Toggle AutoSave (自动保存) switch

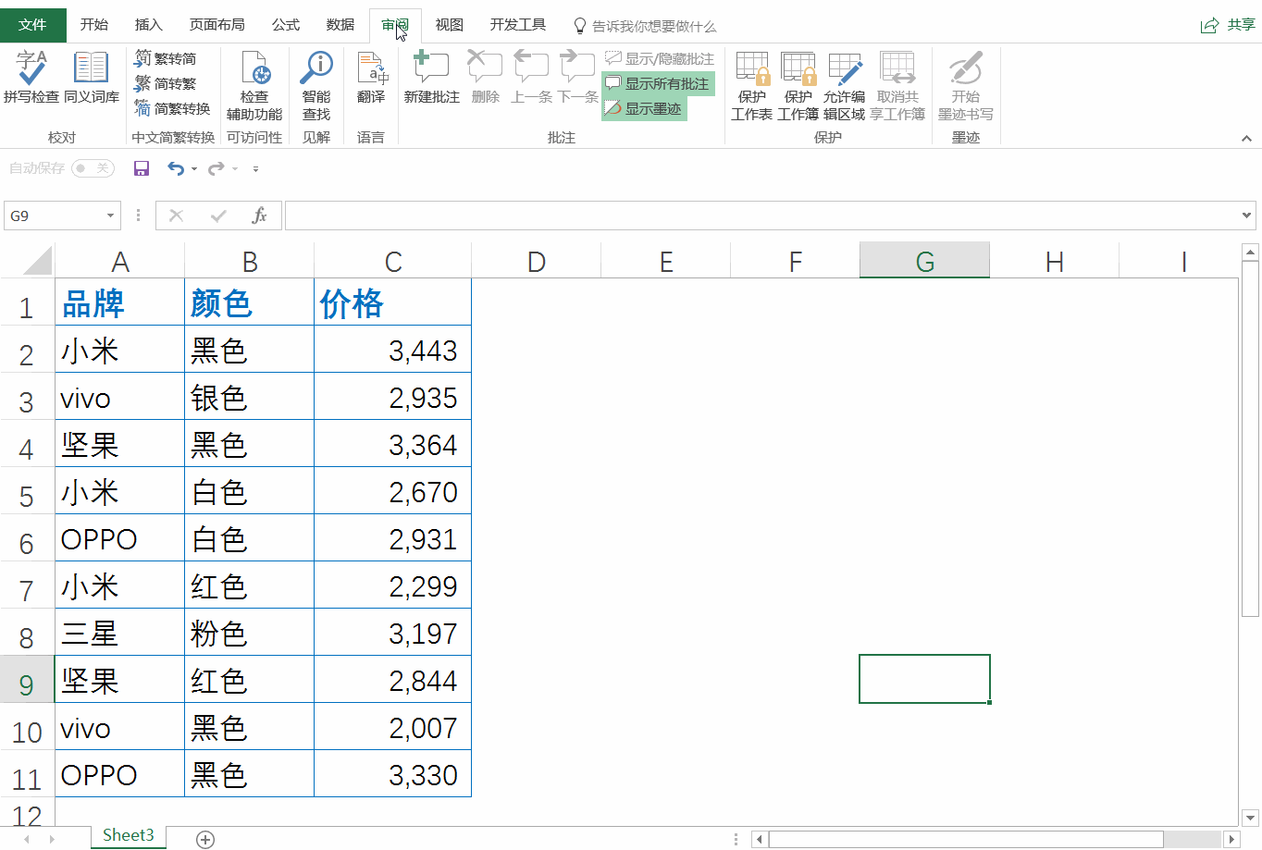[93, 168]
